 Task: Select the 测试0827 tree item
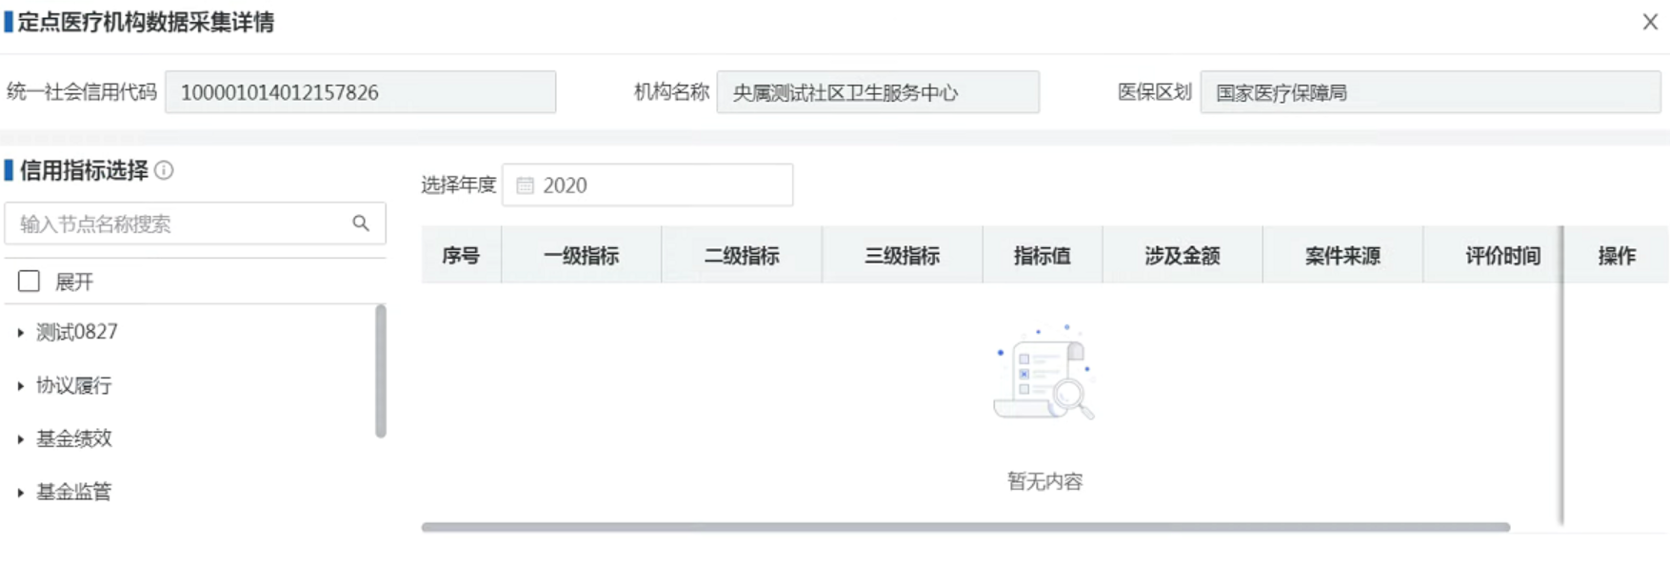click(77, 332)
